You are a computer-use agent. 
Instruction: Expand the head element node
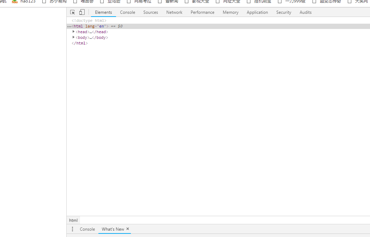pyautogui.click(x=73, y=32)
